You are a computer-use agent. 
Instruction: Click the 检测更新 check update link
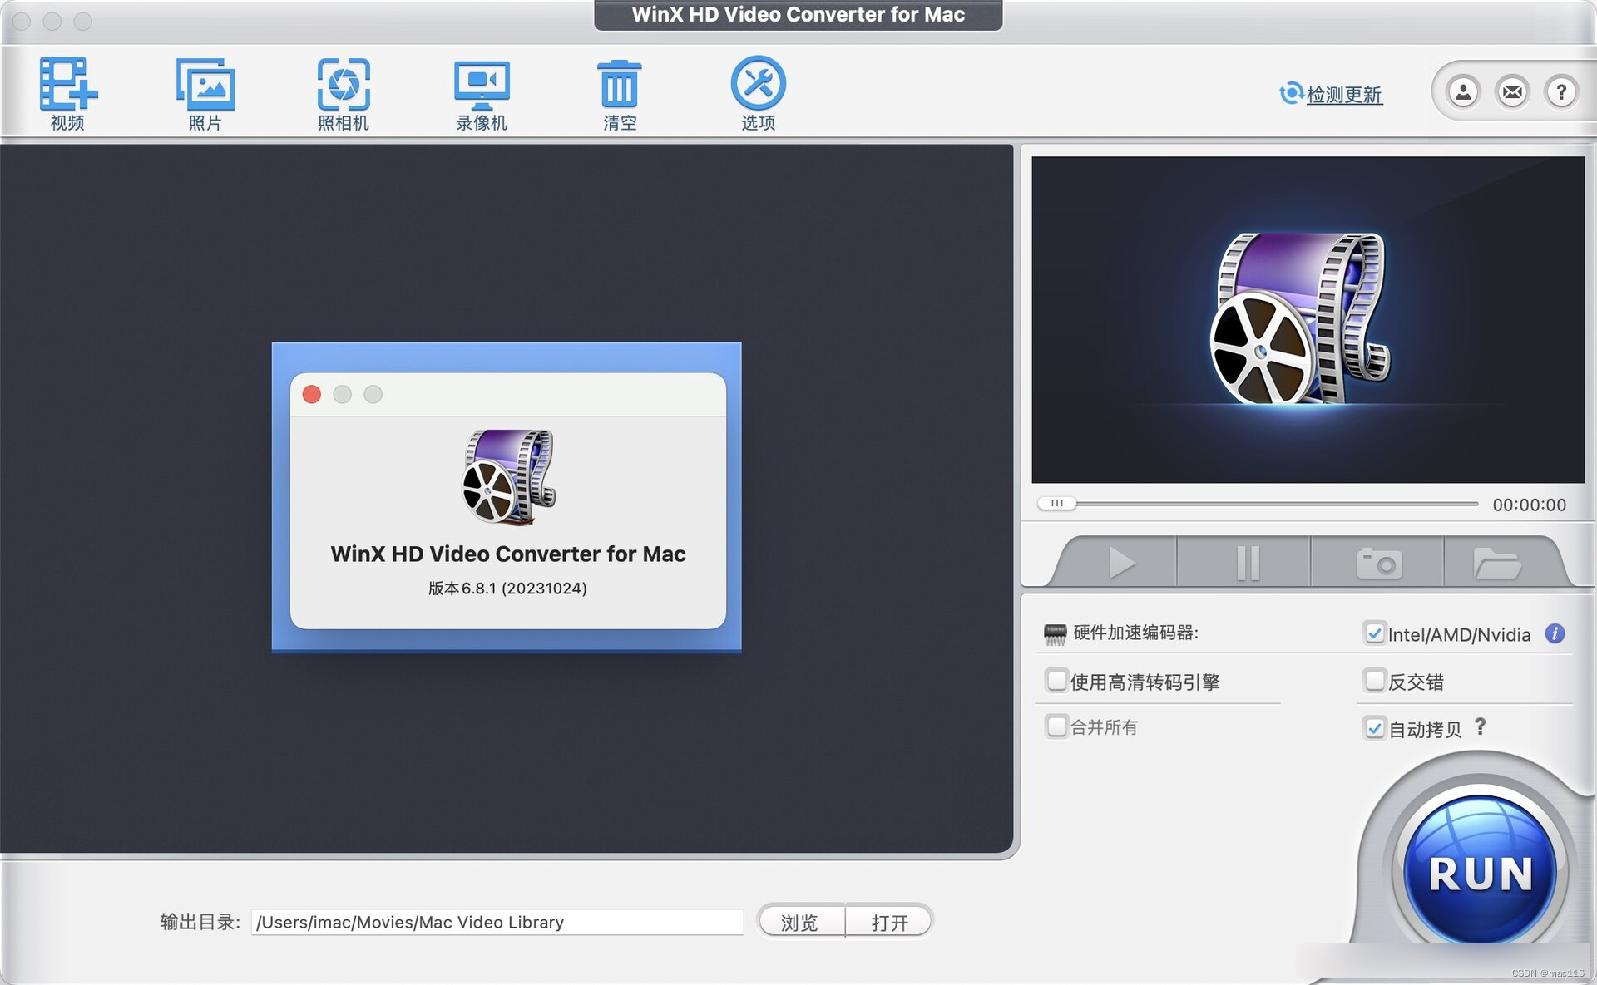click(1331, 94)
